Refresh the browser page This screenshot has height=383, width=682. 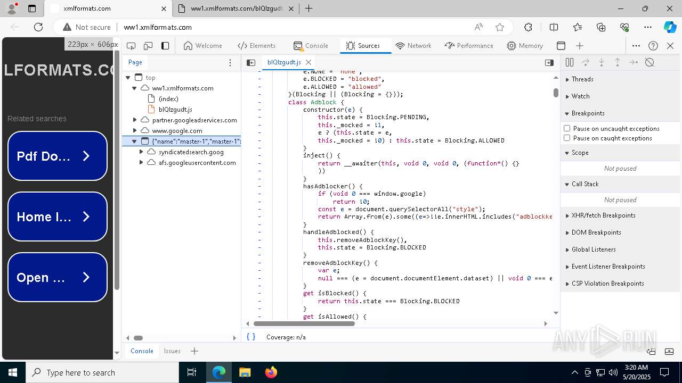point(38,27)
